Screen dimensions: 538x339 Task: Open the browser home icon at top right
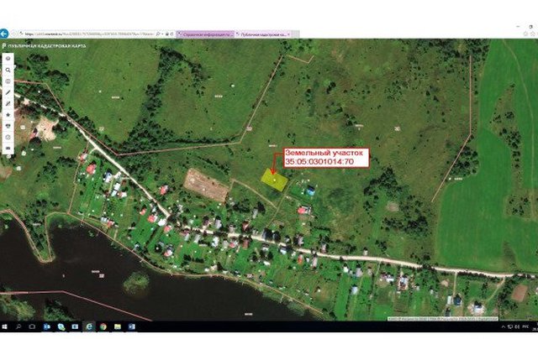525,34
